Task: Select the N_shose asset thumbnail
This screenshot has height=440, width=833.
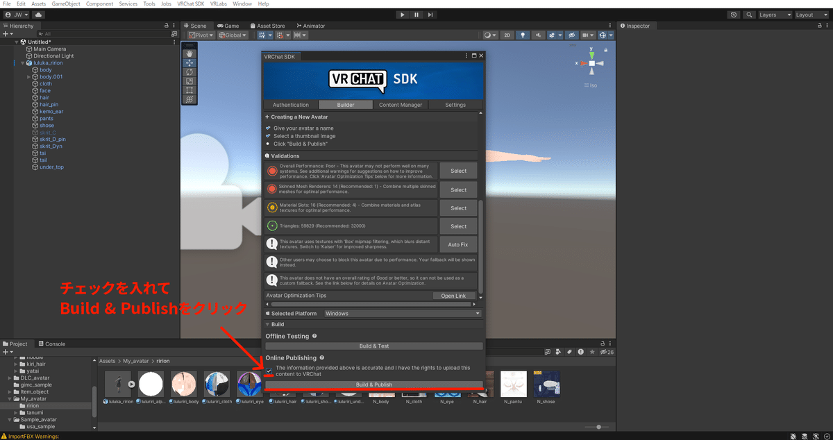Action: 547,384
